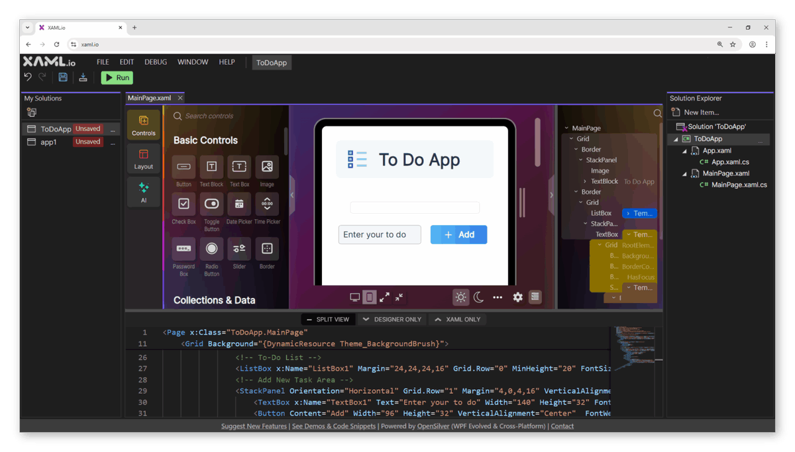This screenshot has width=795, height=452.
Task: Expand the blue ListBox Tem... template chip
Action: pyautogui.click(x=639, y=213)
